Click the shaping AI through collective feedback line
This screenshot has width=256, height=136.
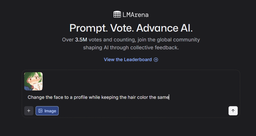(x=131, y=48)
